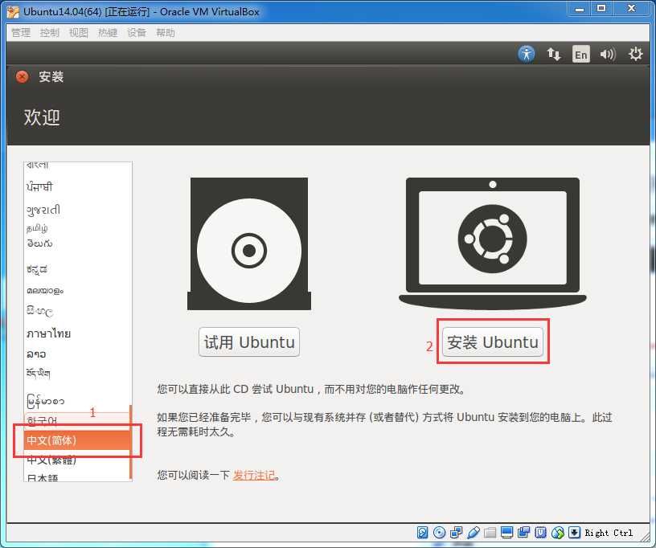Open the 发行注记 release notes link
The height and width of the screenshot is (548, 656).
[x=254, y=475]
